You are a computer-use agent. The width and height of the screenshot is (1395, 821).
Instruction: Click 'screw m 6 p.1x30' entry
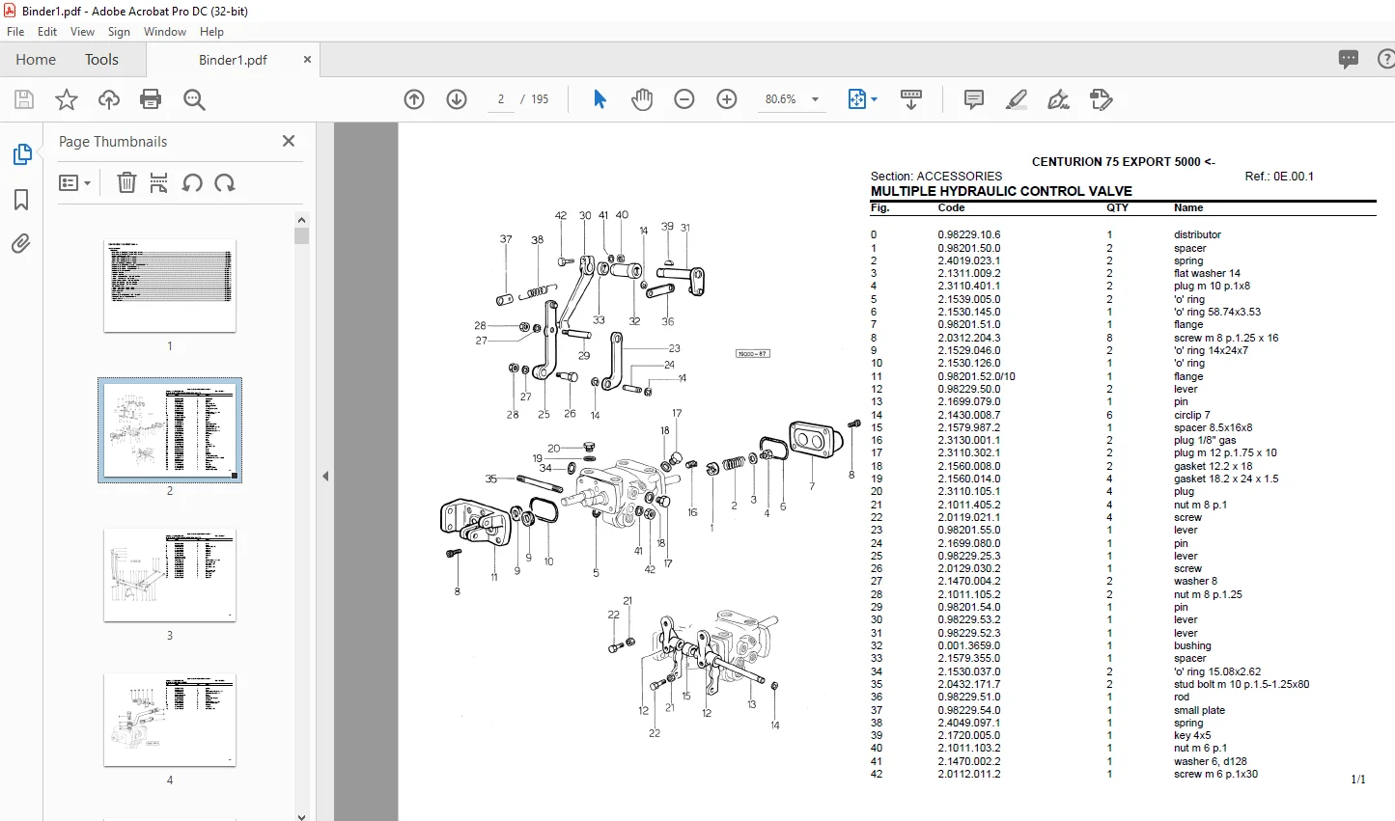click(1215, 774)
